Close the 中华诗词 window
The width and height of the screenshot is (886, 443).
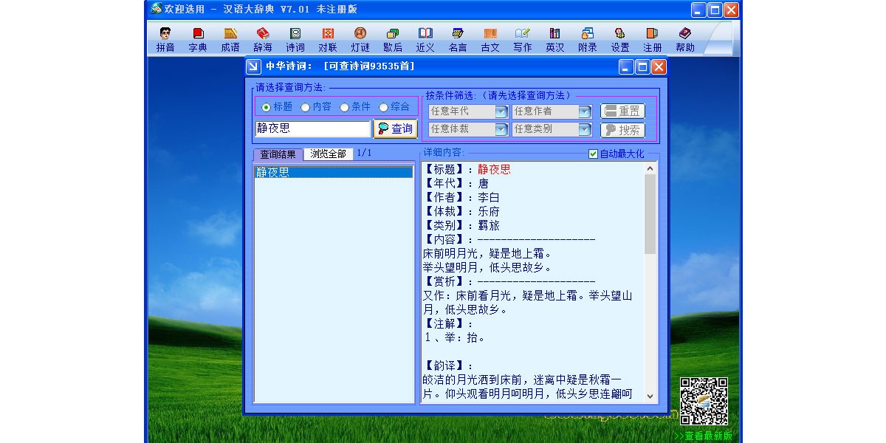coord(659,67)
